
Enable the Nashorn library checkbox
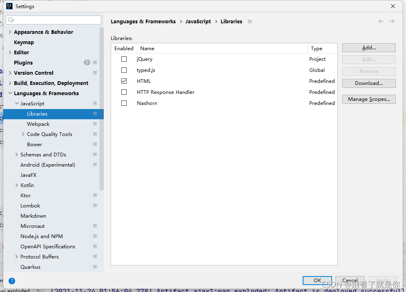tap(124, 103)
